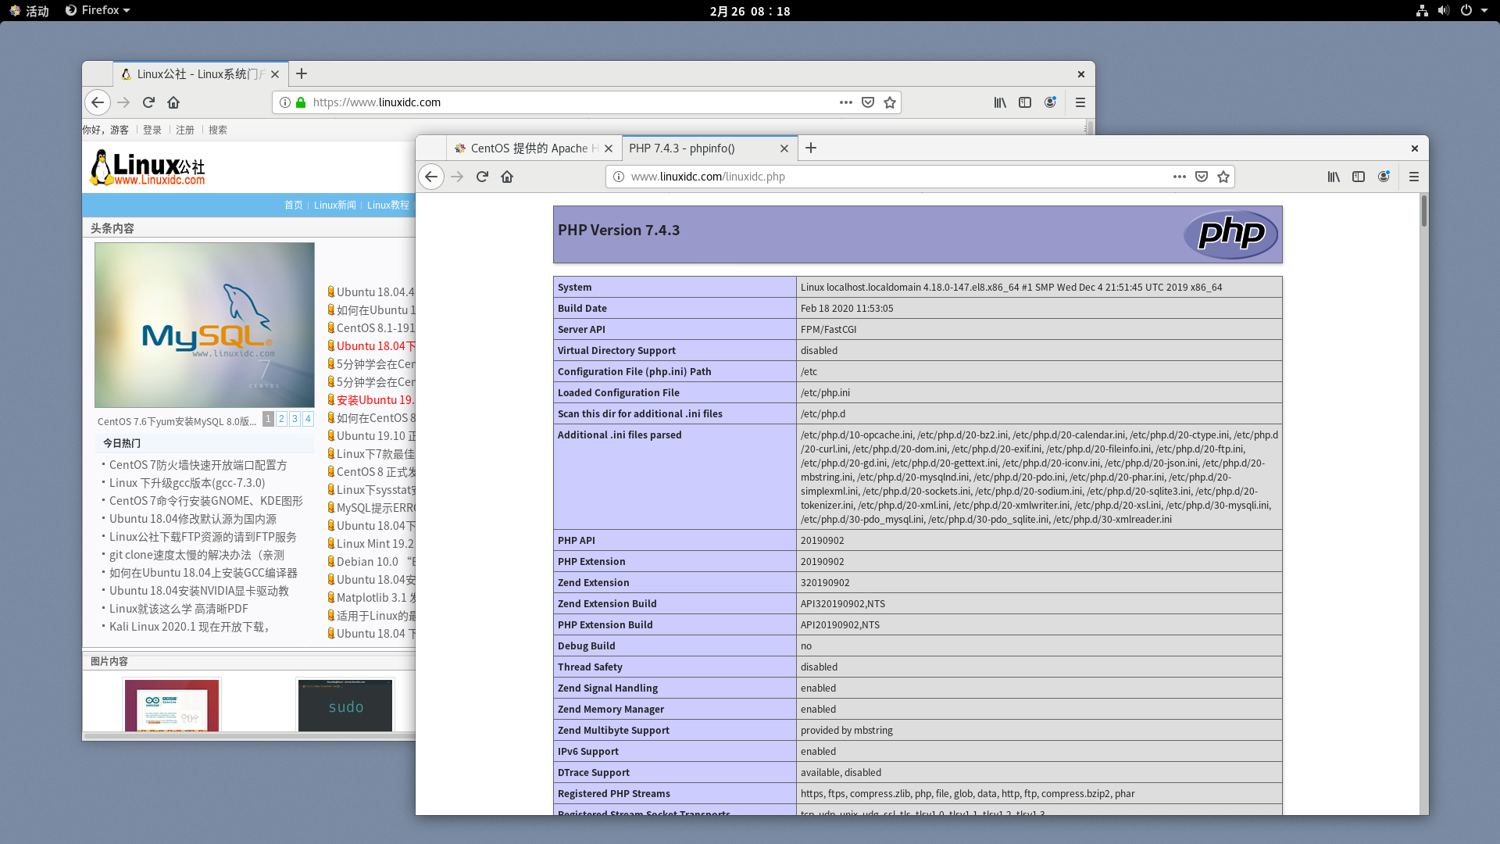Screen dimensions: 1500x844
Task: Open the Linux教程 nav link
Action: coord(387,205)
